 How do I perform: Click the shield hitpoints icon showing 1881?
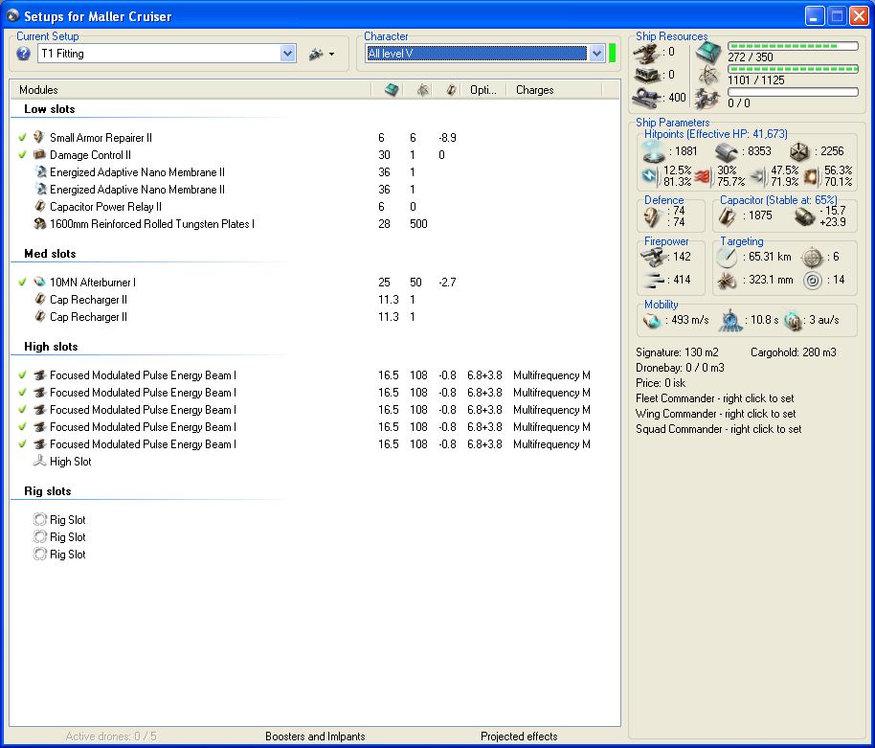(654, 150)
